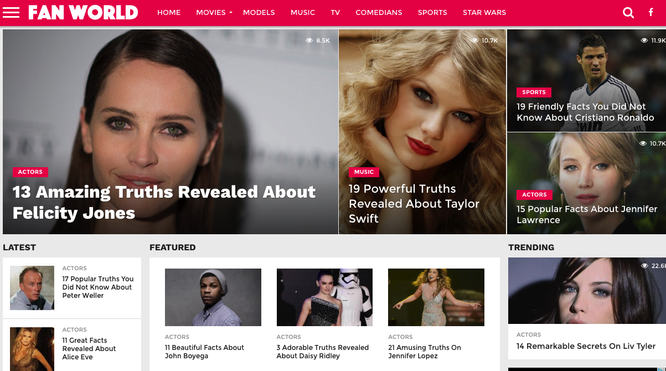Click the FEATURED section heading
The height and width of the screenshot is (371, 666).
coord(173,248)
